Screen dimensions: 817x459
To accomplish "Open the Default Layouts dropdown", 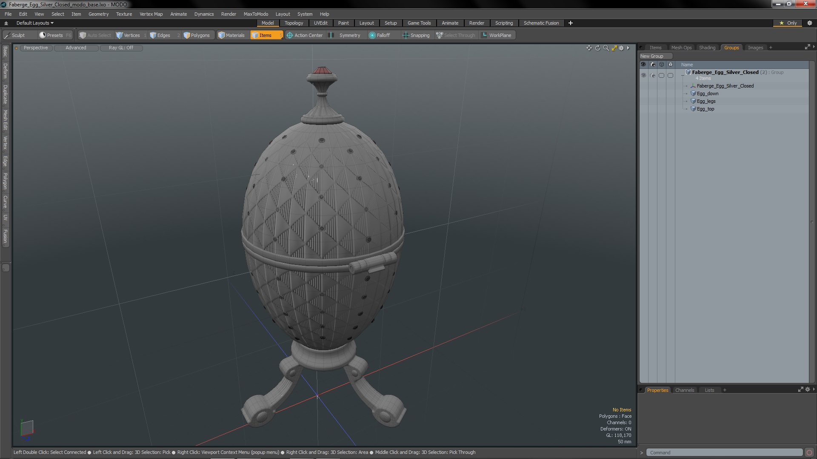I will (x=35, y=23).
